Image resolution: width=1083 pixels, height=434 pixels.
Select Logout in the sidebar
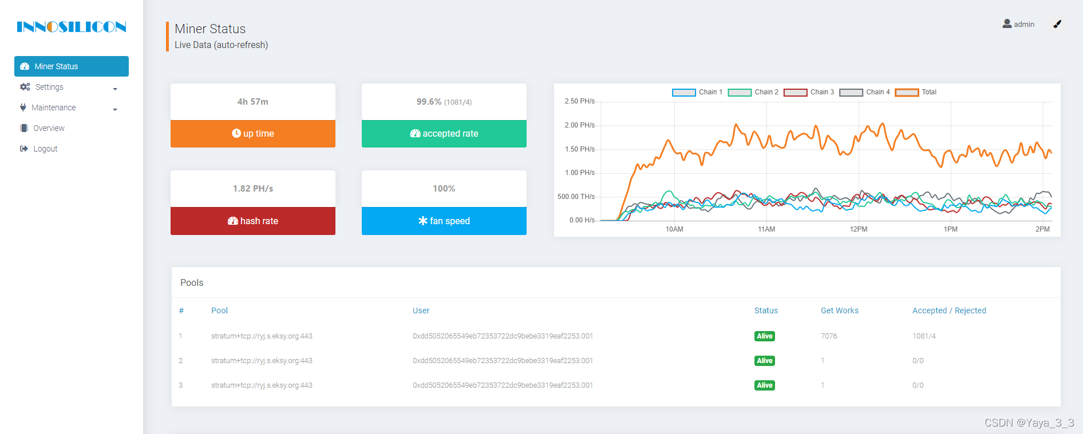tap(72, 149)
